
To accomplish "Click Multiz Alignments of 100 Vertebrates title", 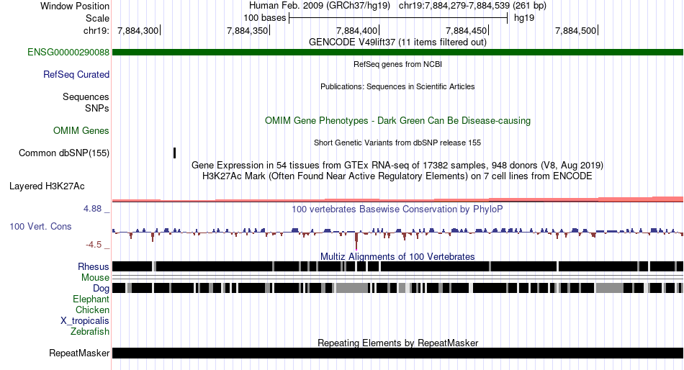I will (x=397, y=256).
